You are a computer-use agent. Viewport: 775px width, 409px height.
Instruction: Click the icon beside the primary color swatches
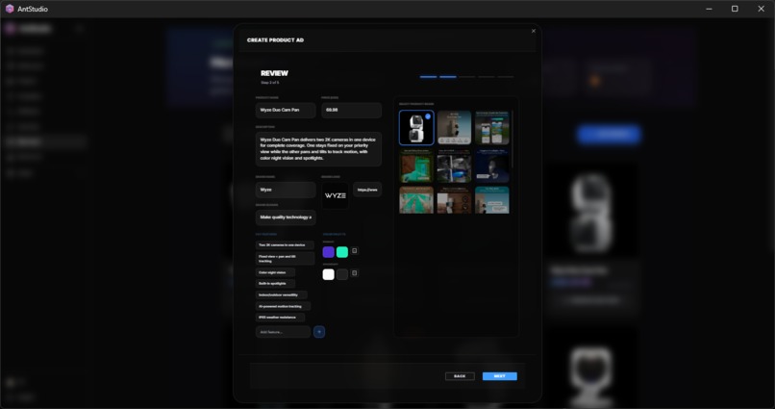coord(355,251)
